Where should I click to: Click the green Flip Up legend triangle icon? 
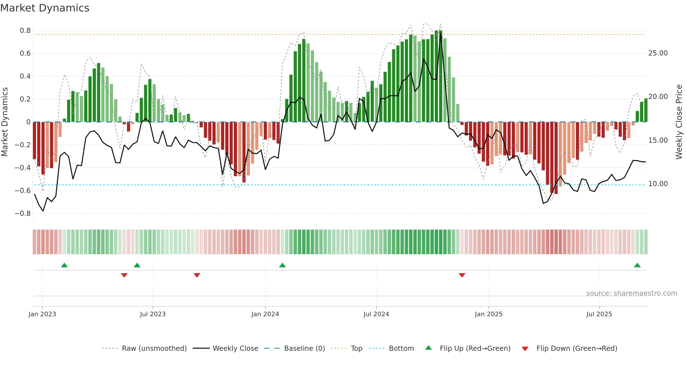(x=429, y=348)
